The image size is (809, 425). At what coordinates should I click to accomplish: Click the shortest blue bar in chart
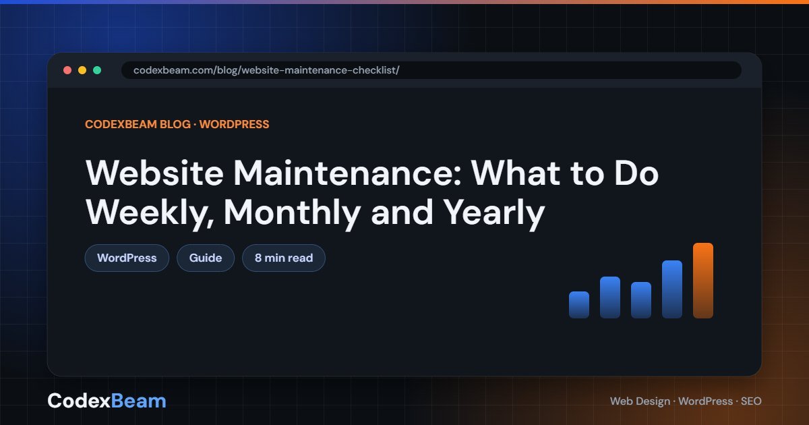click(579, 305)
